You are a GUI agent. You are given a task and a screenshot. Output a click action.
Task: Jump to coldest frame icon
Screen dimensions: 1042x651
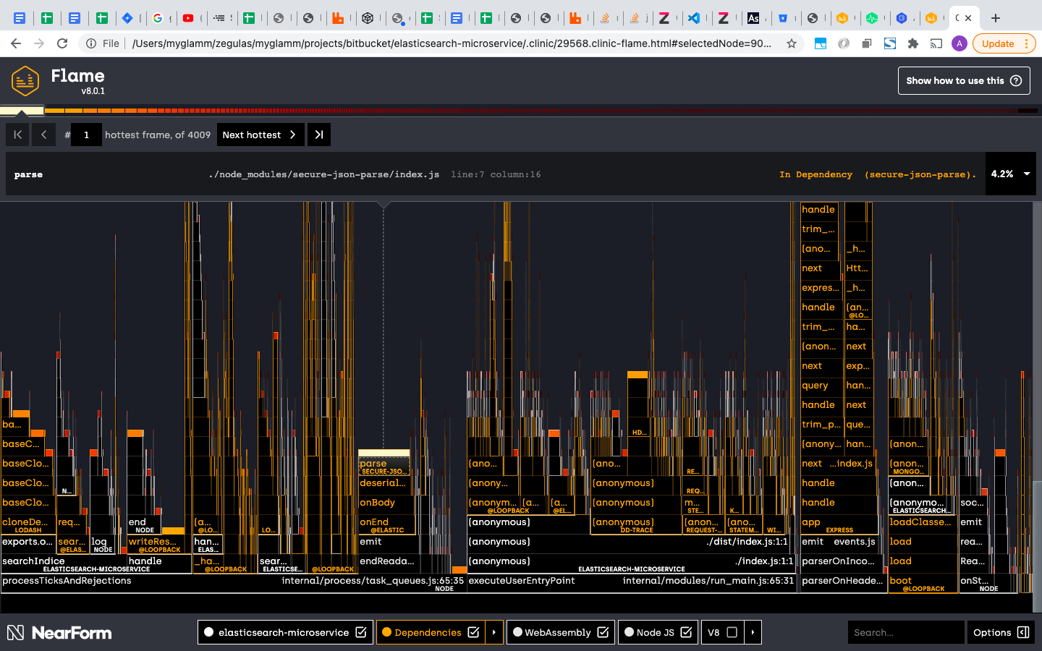click(319, 135)
